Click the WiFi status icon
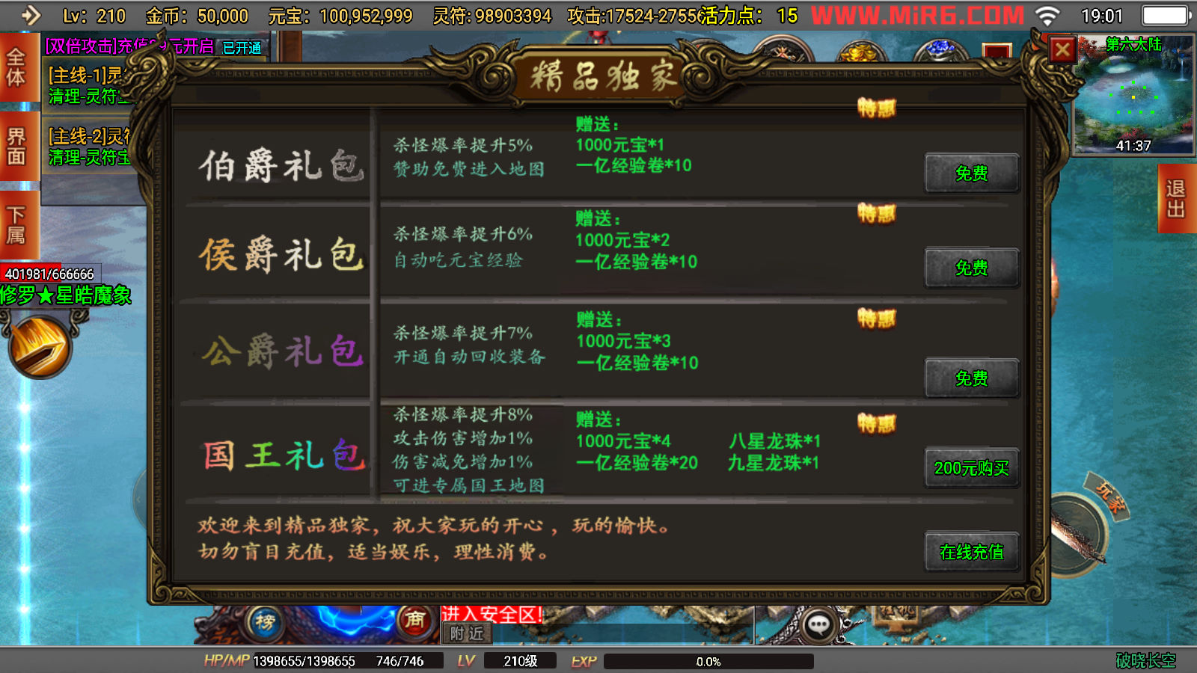 [1047, 16]
